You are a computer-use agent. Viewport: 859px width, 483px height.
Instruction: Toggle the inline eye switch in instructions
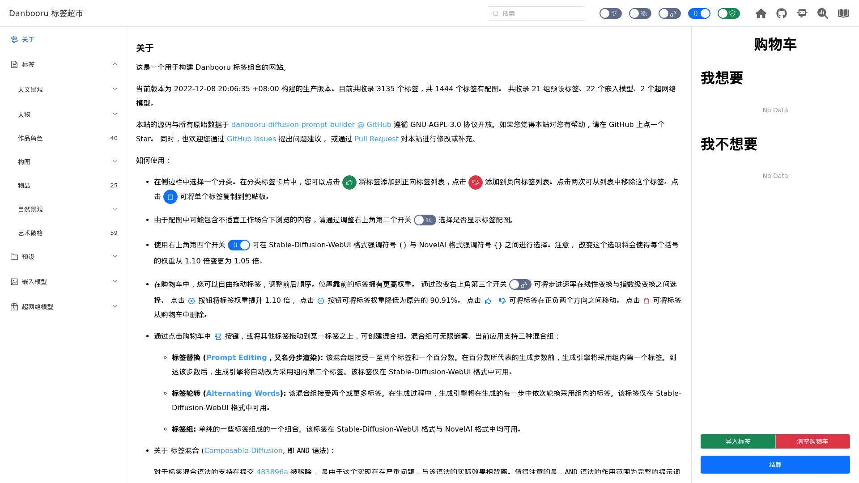(425, 220)
